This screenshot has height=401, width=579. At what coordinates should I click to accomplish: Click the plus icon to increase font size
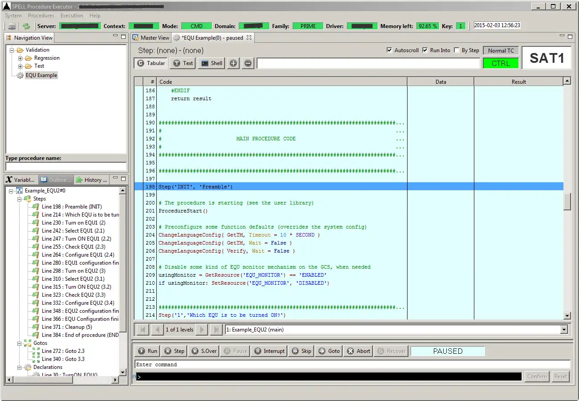(x=233, y=63)
